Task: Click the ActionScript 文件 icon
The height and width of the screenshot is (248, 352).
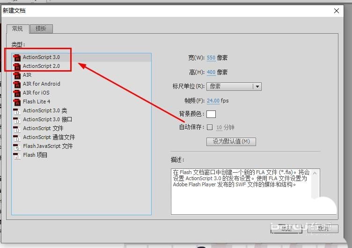Action: 17,129
